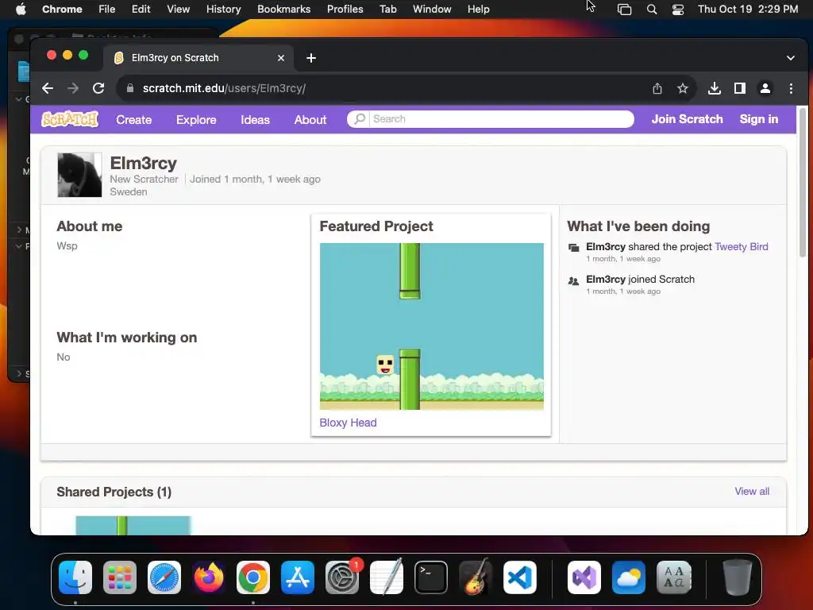Open new tab with plus button
The width and height of the screenshot is (813, 610).
tap(311, 58)
